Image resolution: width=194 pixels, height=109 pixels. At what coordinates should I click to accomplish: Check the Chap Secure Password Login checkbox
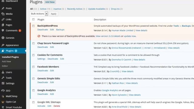click(x=33, y=43)
